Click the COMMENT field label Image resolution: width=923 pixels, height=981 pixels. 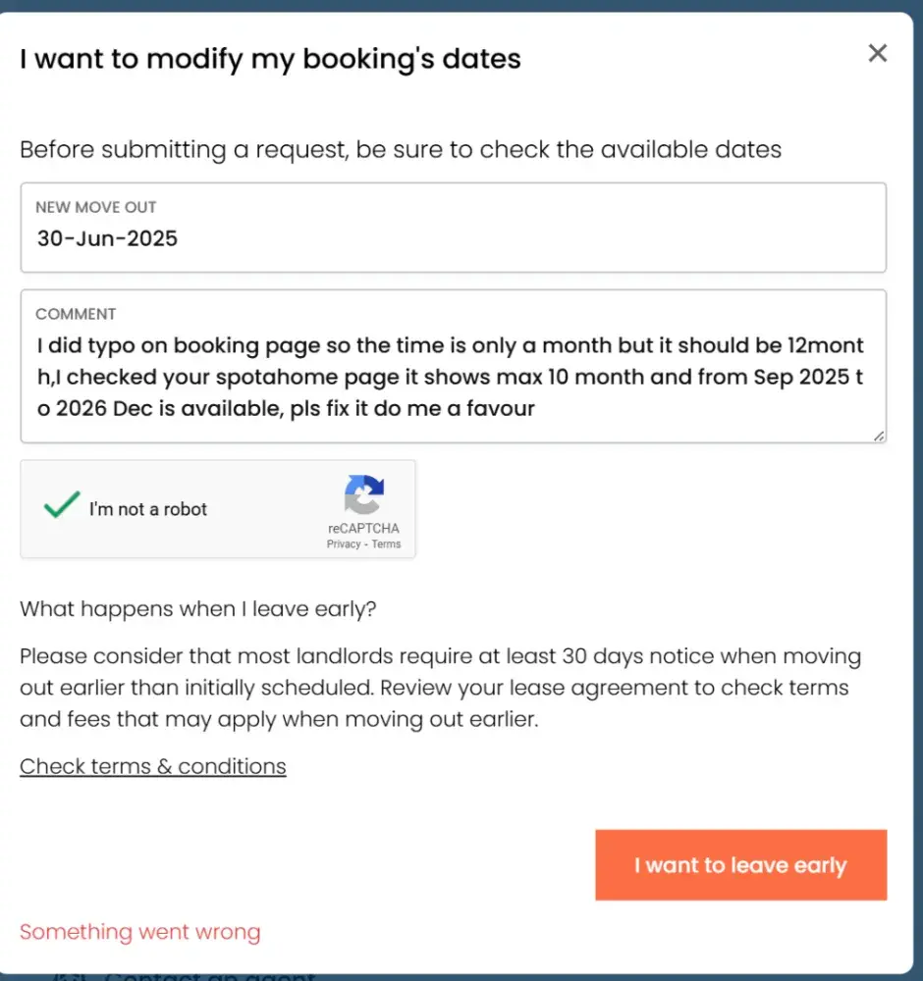click(x=76, y=314)
